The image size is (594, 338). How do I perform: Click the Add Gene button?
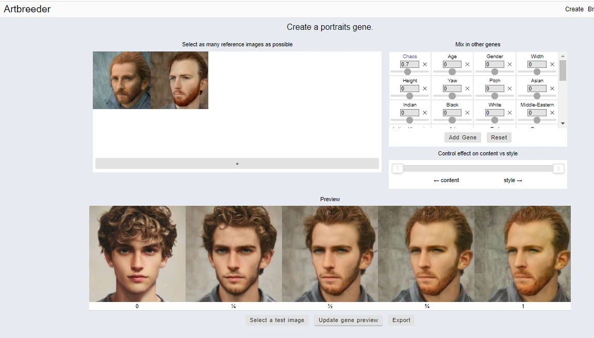(462, 137)
